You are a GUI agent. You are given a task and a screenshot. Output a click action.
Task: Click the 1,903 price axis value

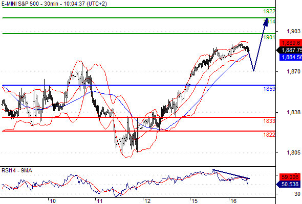coord(293,31)
